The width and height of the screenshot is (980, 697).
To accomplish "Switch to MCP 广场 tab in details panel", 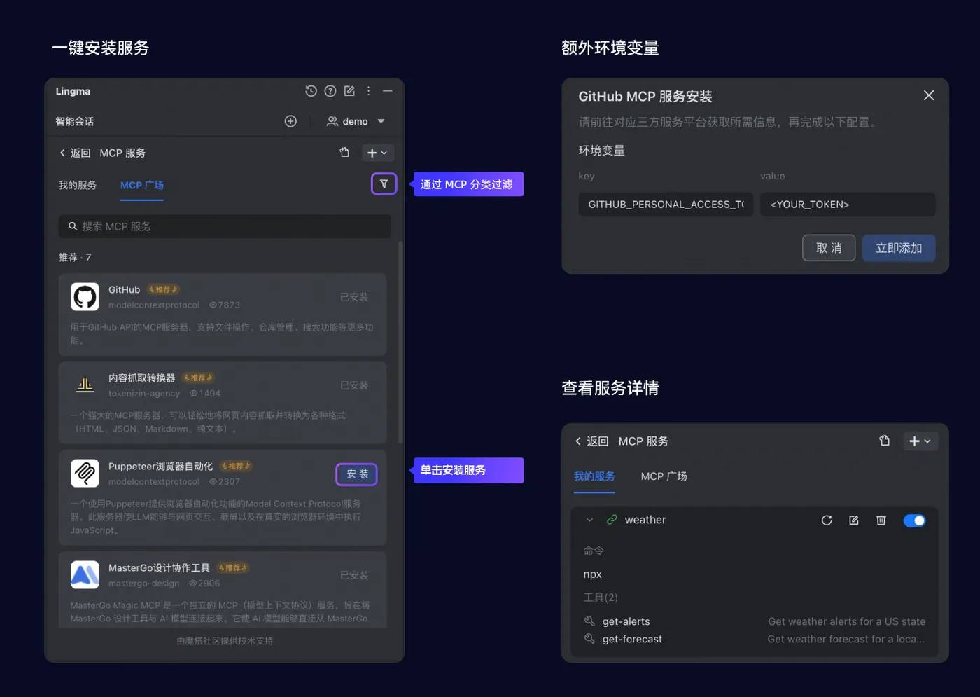I will [664, 476].
